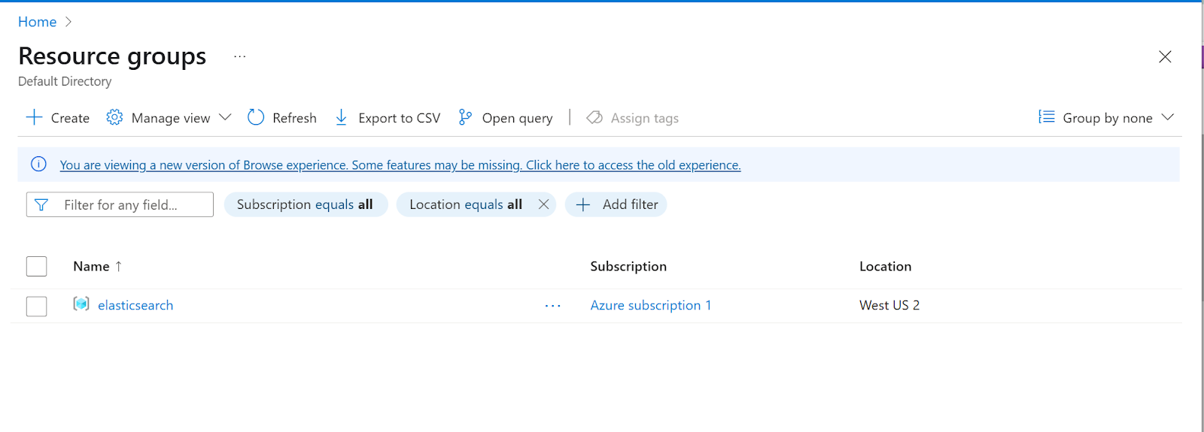Click Export to CSV download icon

[341, 117]
